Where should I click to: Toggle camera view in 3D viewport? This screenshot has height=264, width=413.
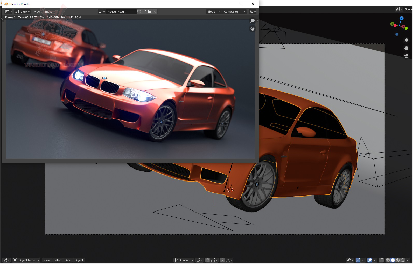click(x=406, y=56)
